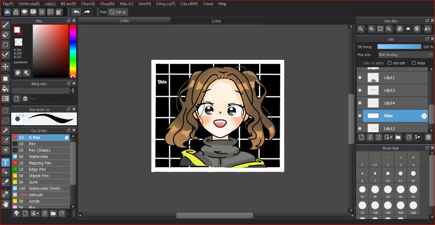
Task: Switch to the second 3.PNG tab
Action: click(x=216, y=21)
